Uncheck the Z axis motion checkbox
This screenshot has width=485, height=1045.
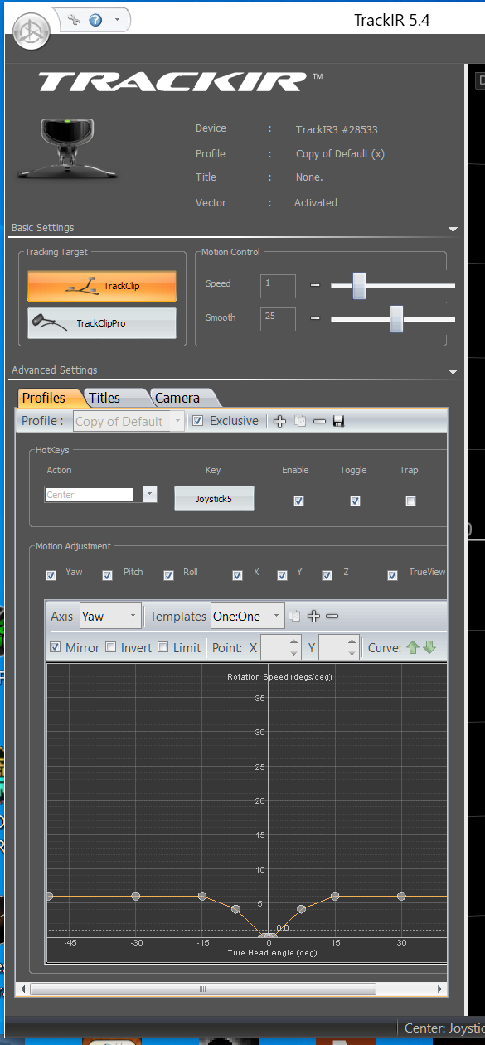tap(327, 575)
